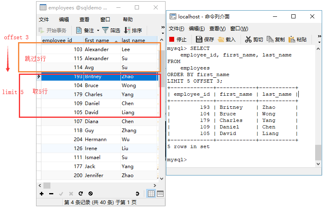Click employee id 177 for Jack
The height and width of the screenshot is (207, 334).
(x=78, y=166)
